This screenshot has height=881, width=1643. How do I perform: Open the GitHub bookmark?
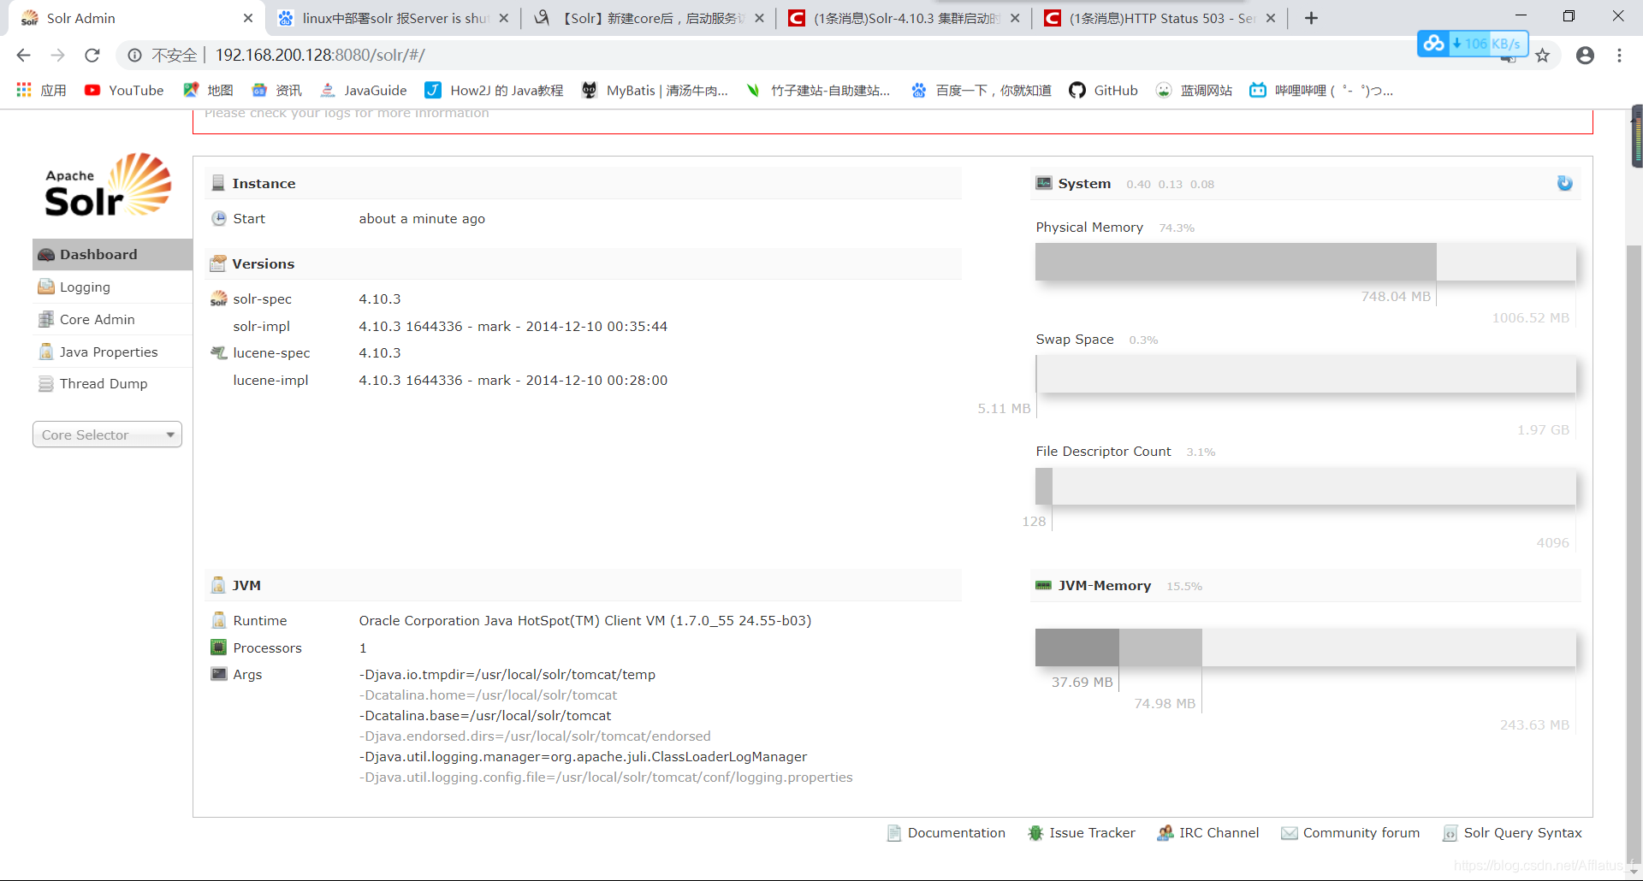click(1104, 90)
